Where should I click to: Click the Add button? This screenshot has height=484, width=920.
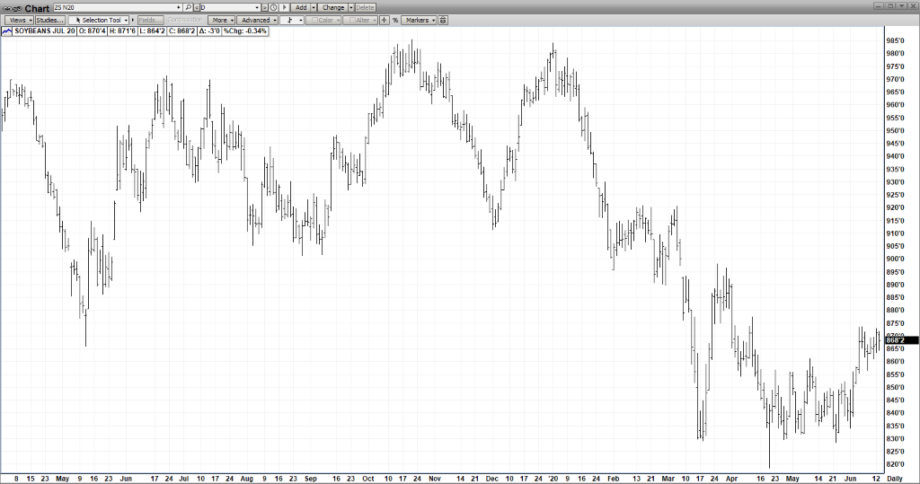click(x=301, y=7)
